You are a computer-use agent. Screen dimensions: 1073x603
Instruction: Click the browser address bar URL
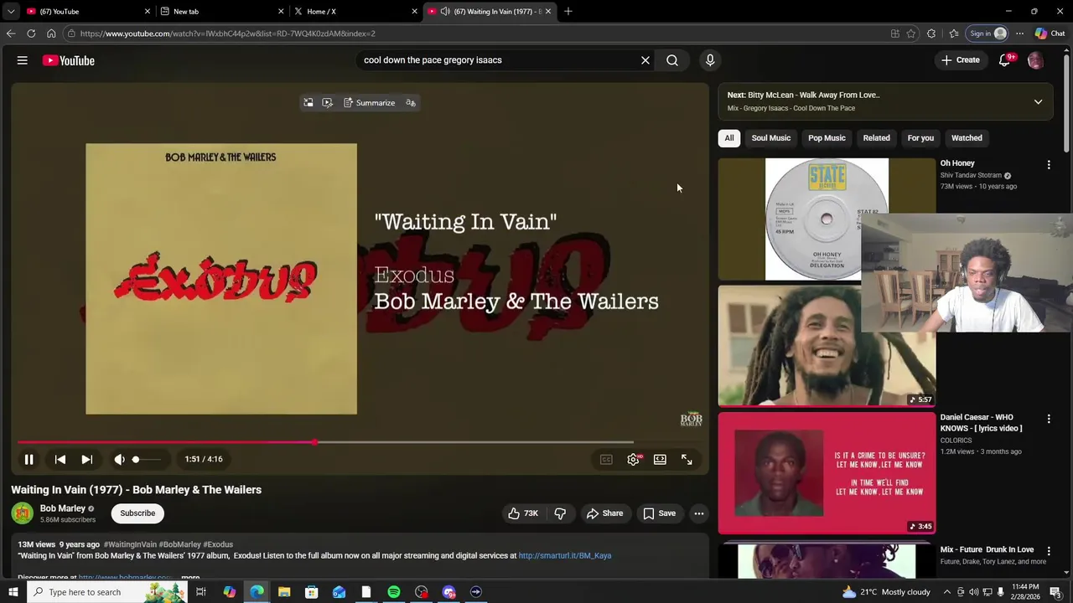[228, 33]
